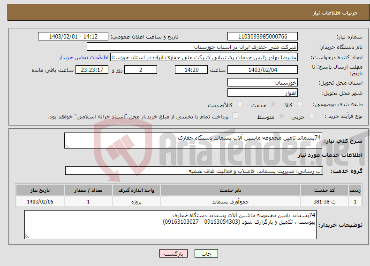Click the deadline date field 1403/02/04

263,70
